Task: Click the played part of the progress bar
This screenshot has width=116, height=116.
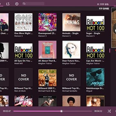Action: pyautogui.click(x=37, y=111)
